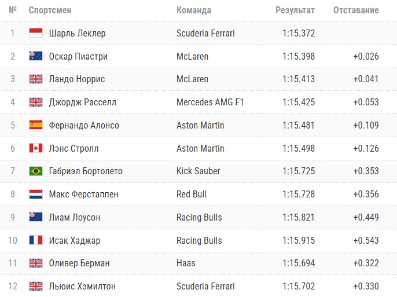Click the French flag beside Исак Хаджар
Image resolution: width=397 pixels, height=297 pixels.
pos(36,240)
